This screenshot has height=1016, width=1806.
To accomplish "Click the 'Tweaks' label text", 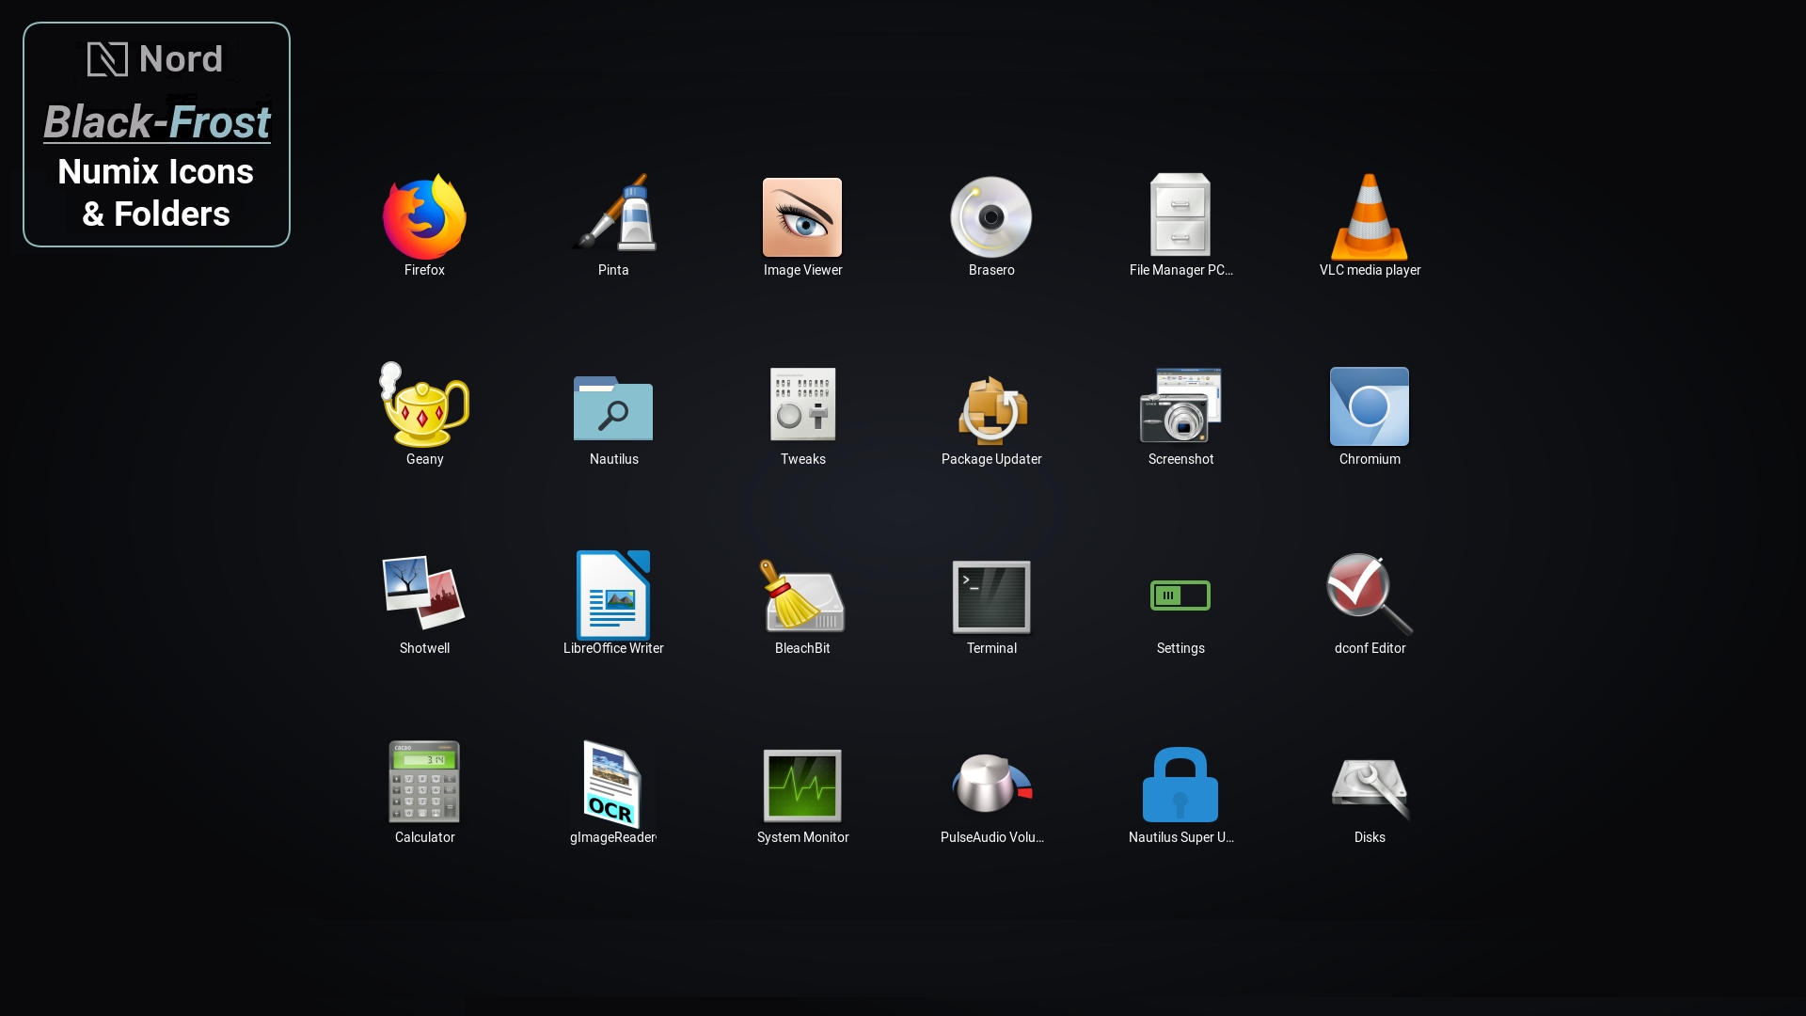I will [802, 459].
